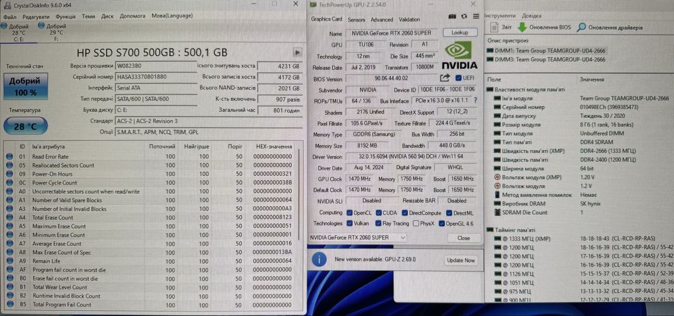Click the icon beside @ 1333 МГЦ (XMP)
The width and height of the screenshot is (674, 316).
(498, 239)
